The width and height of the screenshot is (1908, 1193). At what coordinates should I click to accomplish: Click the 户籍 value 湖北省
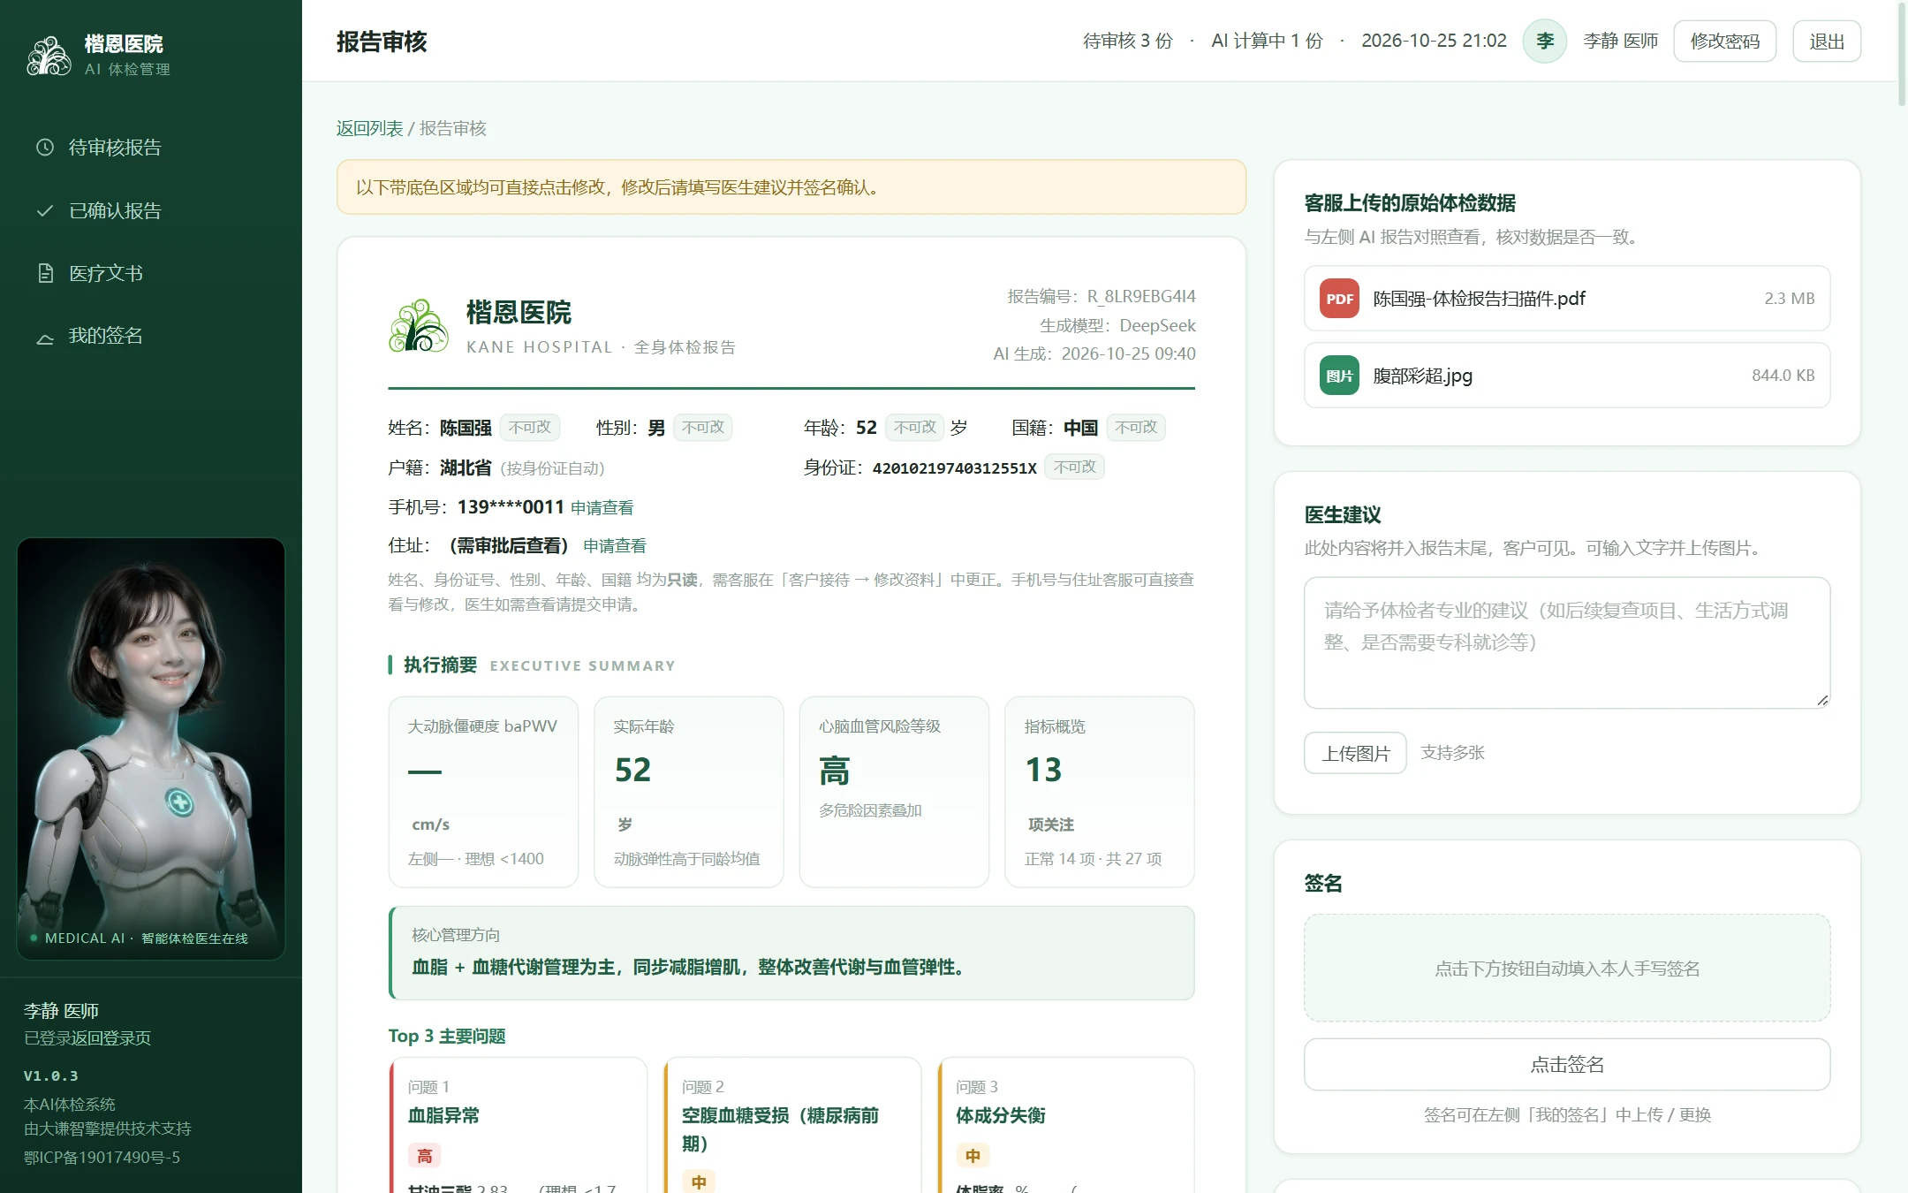(x=466, y=468)
